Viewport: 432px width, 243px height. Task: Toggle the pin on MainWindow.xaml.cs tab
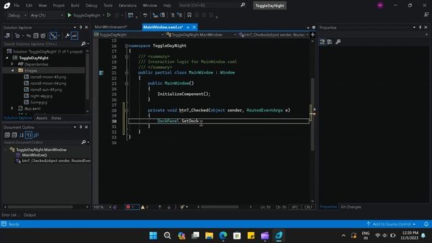pyautogui.click(x=188, y=27)
